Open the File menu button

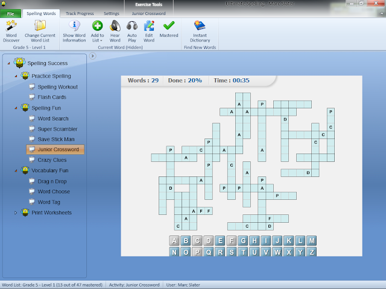tap(11, 13)
